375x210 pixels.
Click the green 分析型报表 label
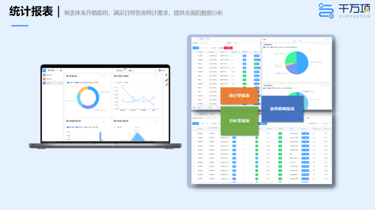tap(239, 120)
